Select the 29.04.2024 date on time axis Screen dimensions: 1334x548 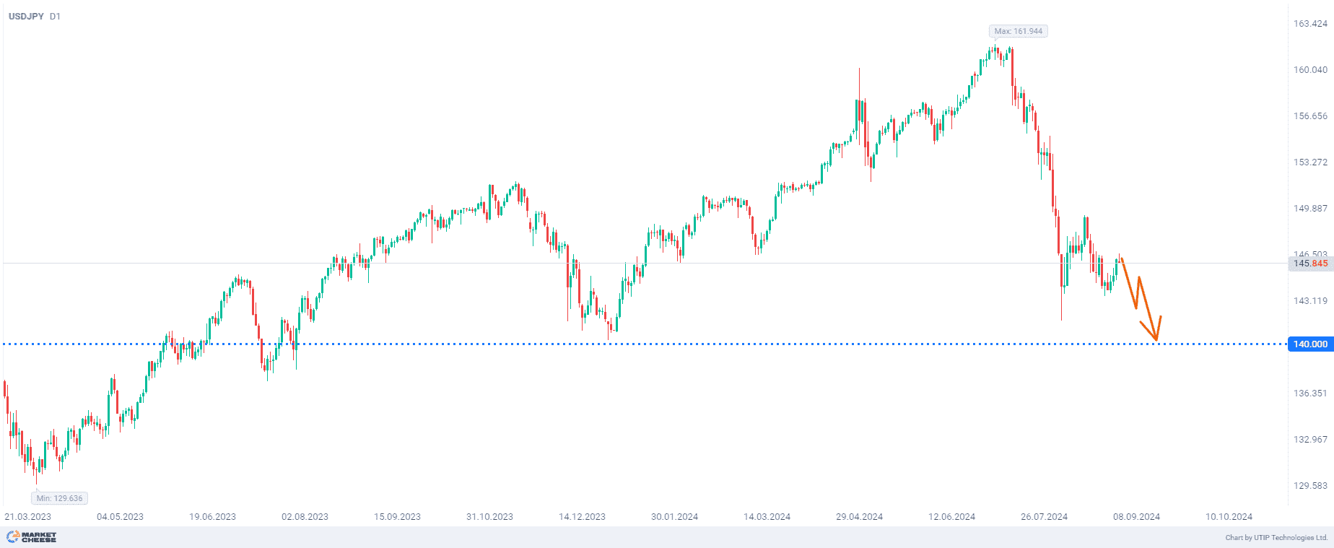tap(859, 516)
